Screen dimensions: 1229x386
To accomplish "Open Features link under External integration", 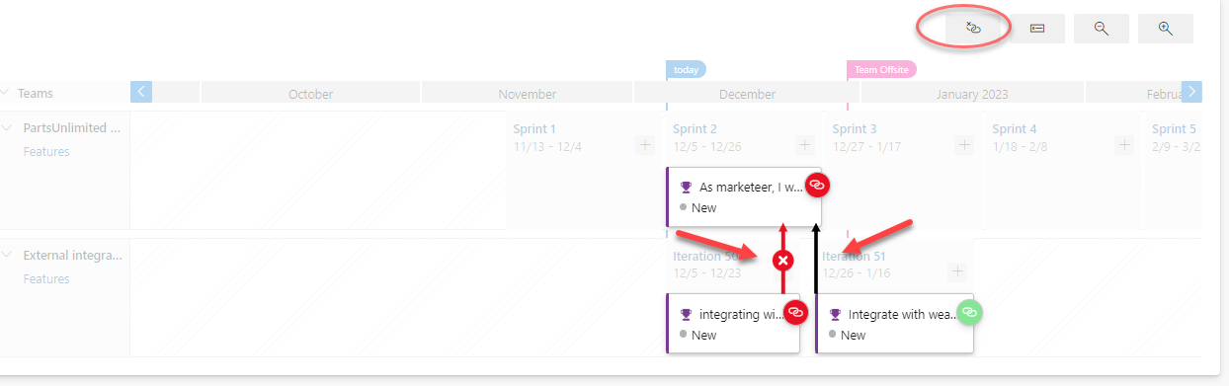I will [x=46, y=279].
